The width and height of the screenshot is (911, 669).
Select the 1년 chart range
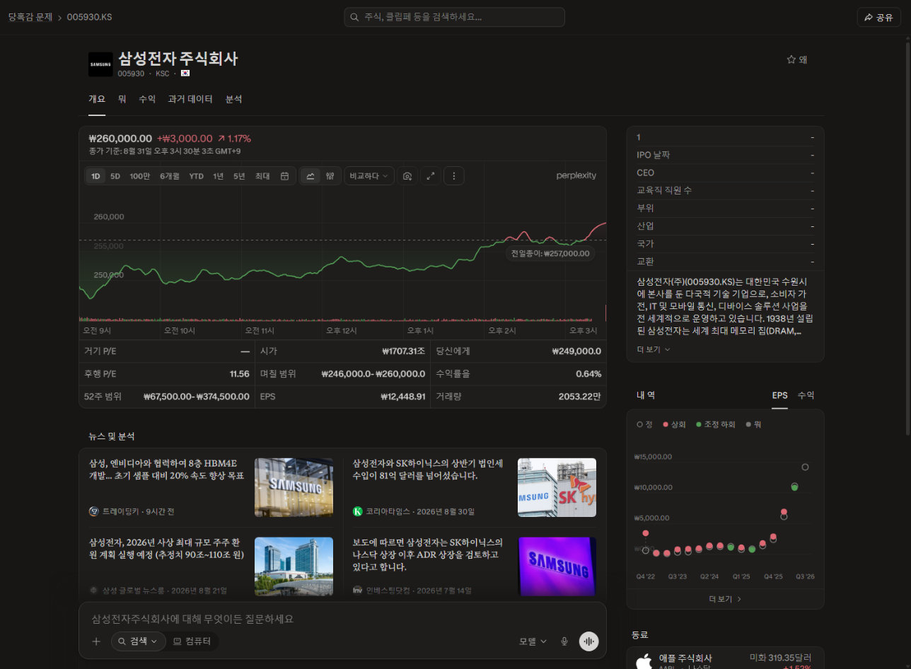219,176
